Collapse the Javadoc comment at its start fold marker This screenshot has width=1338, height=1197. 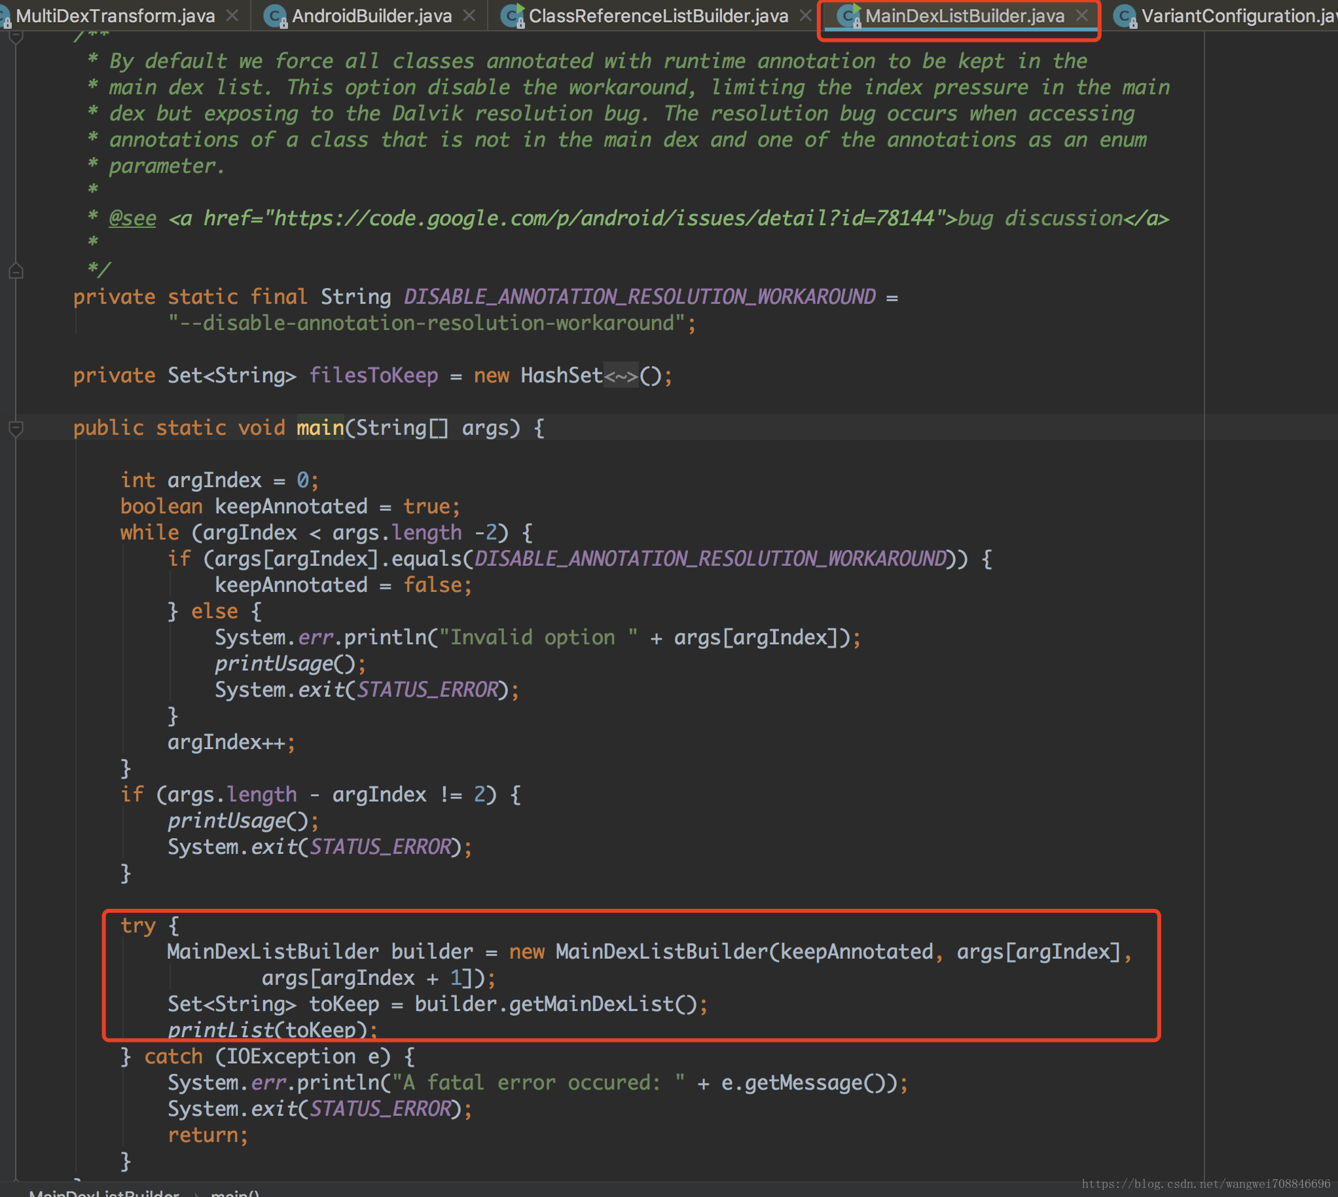16,37
